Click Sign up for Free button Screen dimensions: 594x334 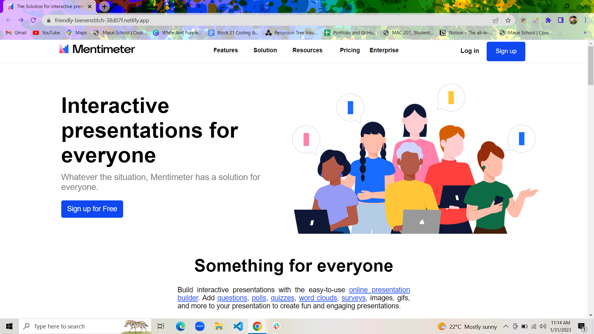(92, 209)
